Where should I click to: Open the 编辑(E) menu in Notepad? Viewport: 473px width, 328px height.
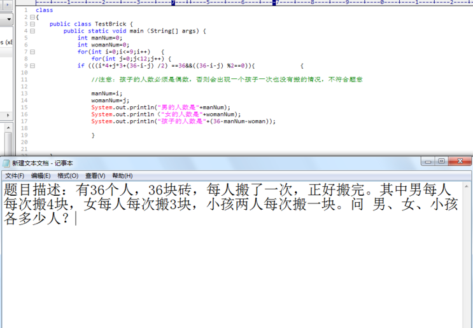click(40, 175)
